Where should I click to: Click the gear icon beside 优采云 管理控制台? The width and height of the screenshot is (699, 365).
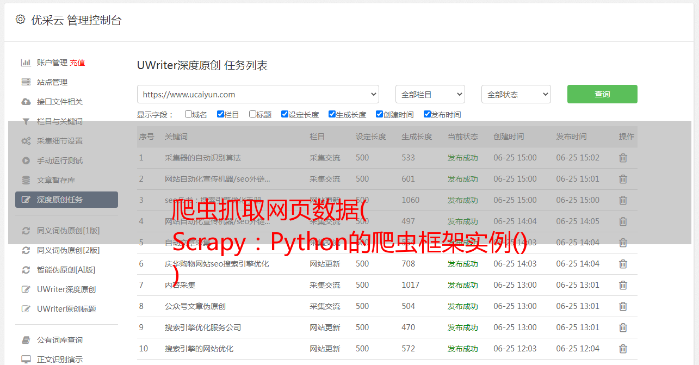pyautogui.click(x=20, y=20)
